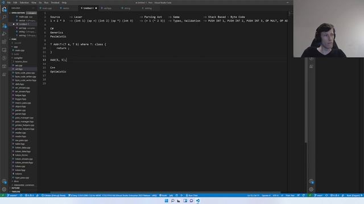The width and height of the screenshot is (364, 204).
Task: Open the Terminal menu
Action: 55,2
